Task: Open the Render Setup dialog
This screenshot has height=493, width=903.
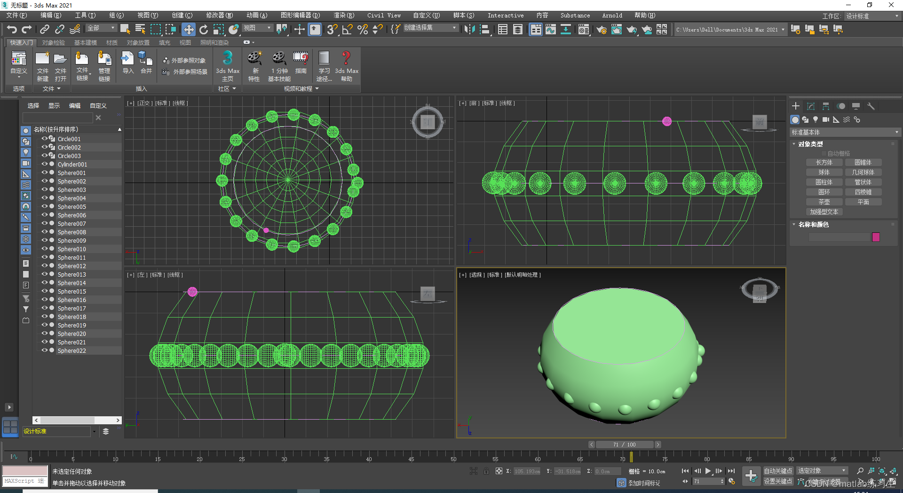Action: click(x=601, y=29)
